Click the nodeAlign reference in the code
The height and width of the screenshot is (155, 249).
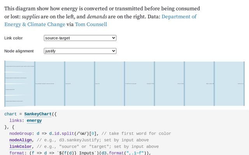(21, 140)
